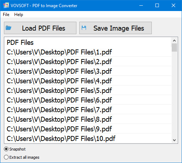182x163 pixels.
Task: Click the VOVSOFT app icon in title bar
Action: click(6, 5)
